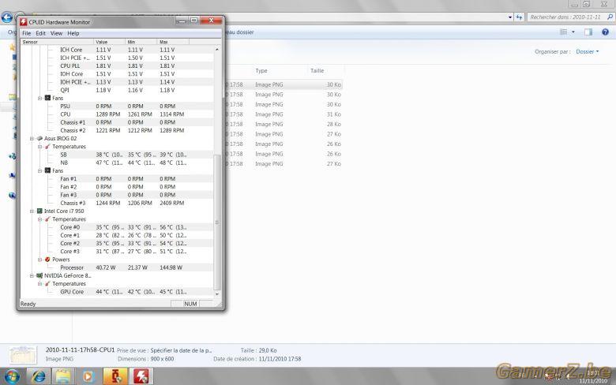Open the Help menu in Hardware Monitor

[x=73, y=33]
